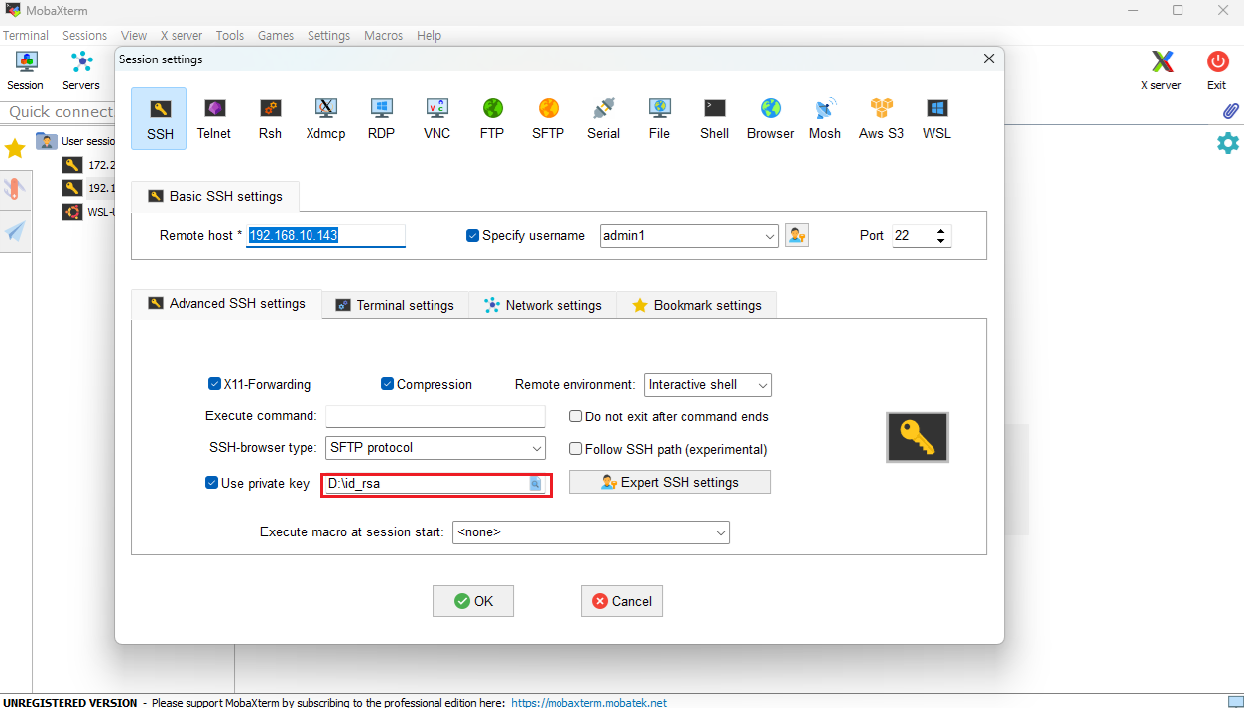Click the Servers toolbar icon in main window
The height and width of the screenshot is (708, 1244).
pyautogui.click(x=81, y=71)
